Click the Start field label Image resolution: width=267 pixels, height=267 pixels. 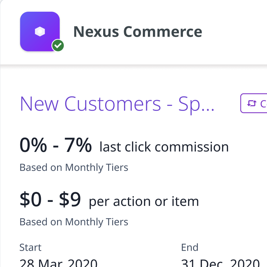30,247
